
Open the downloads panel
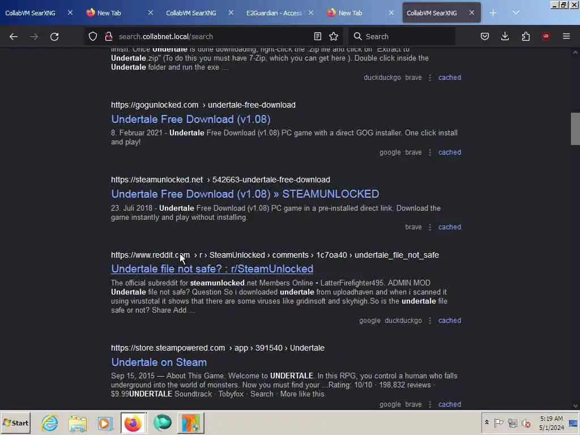pos(505,36)
